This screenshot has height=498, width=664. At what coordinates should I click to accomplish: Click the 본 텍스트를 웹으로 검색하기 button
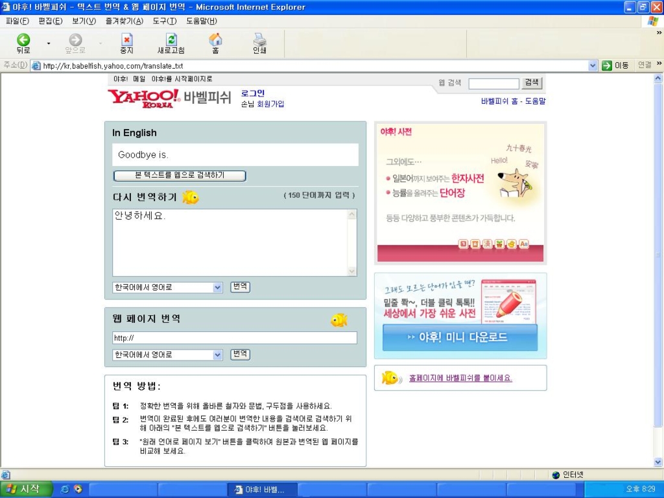coord(180,175)
